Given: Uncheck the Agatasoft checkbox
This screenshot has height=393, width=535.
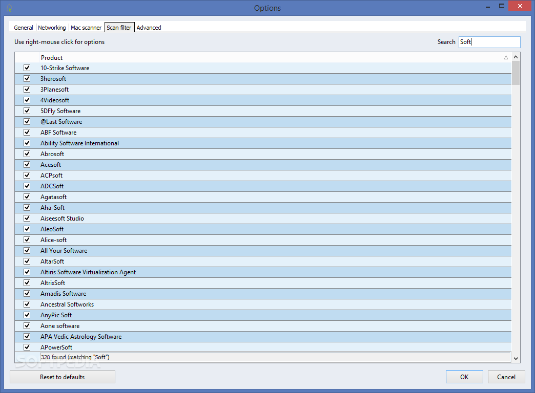Looking at the screenshot, I should (27, 196).
